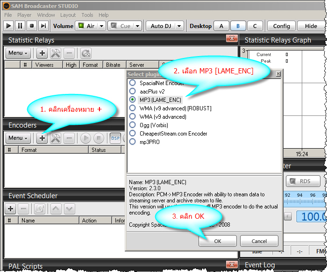Click the Play button in main toolbar
327x272 pixels.
(x=8, y=26)
